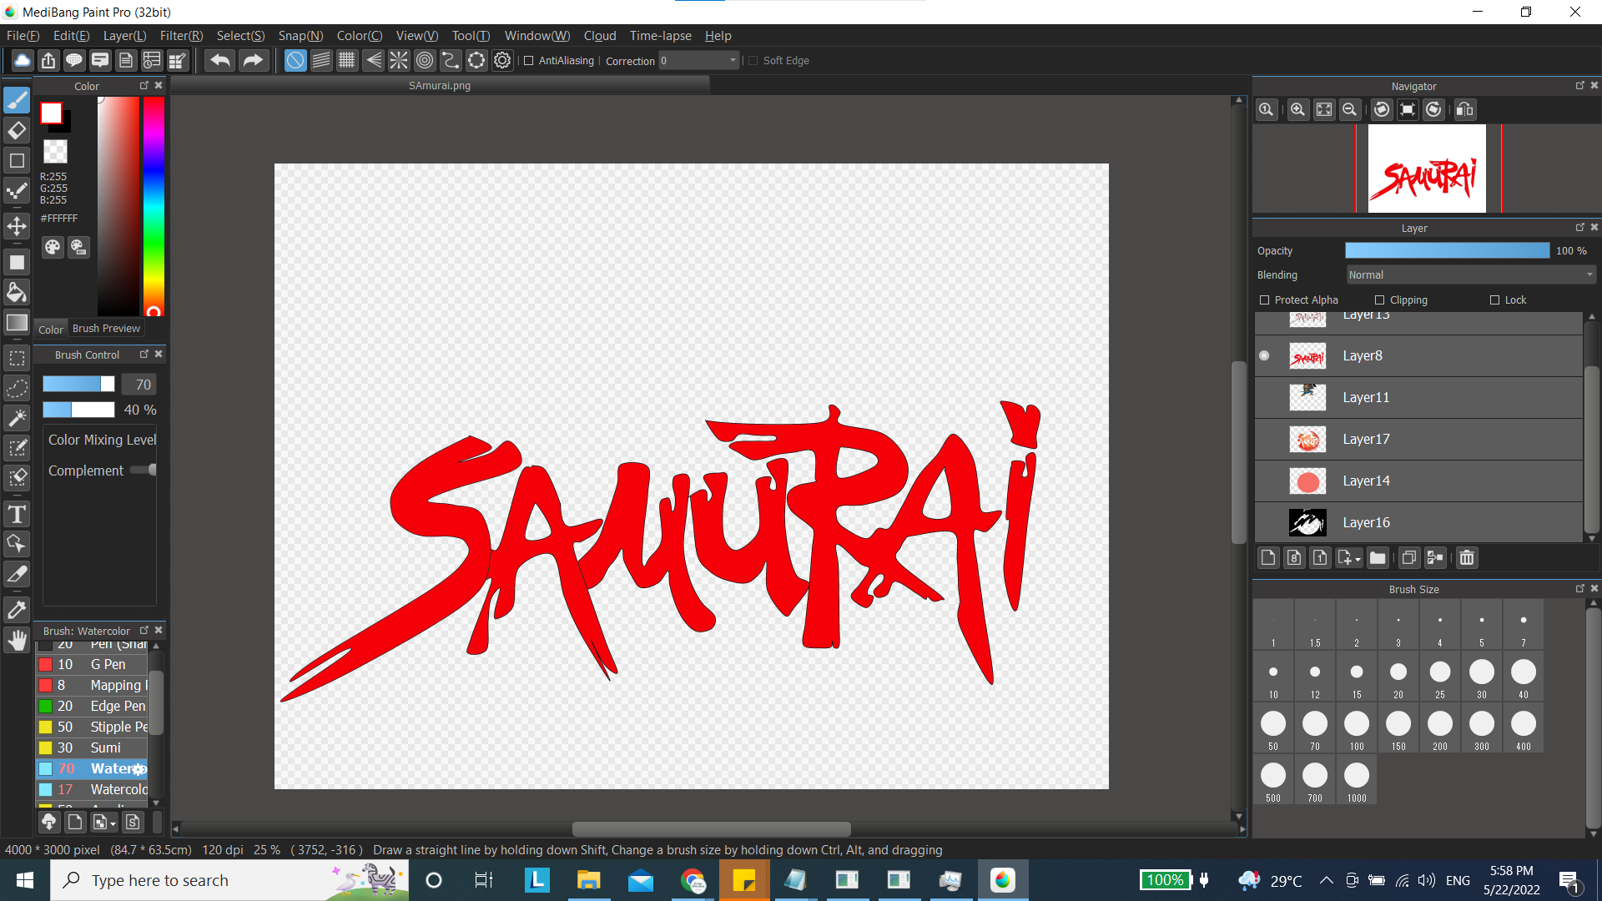1602x901 pixels.
Task: Select the Brush tool in left toolbar
Action: [17, 100]
